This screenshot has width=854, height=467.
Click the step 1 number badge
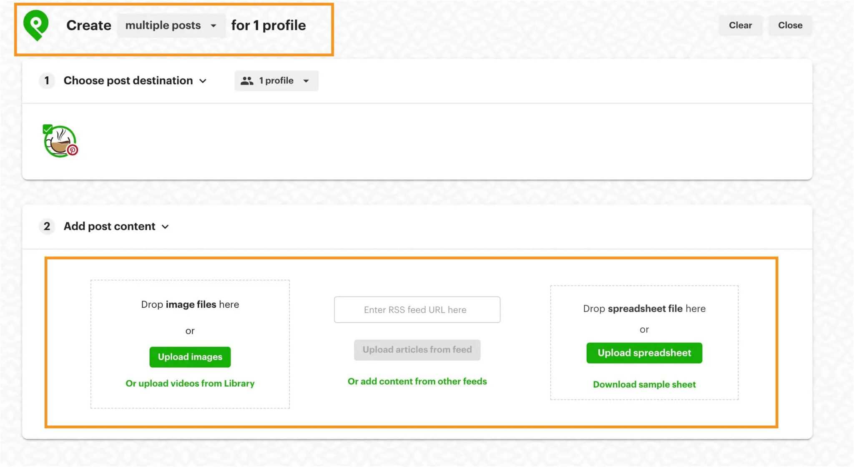[47, 80]
